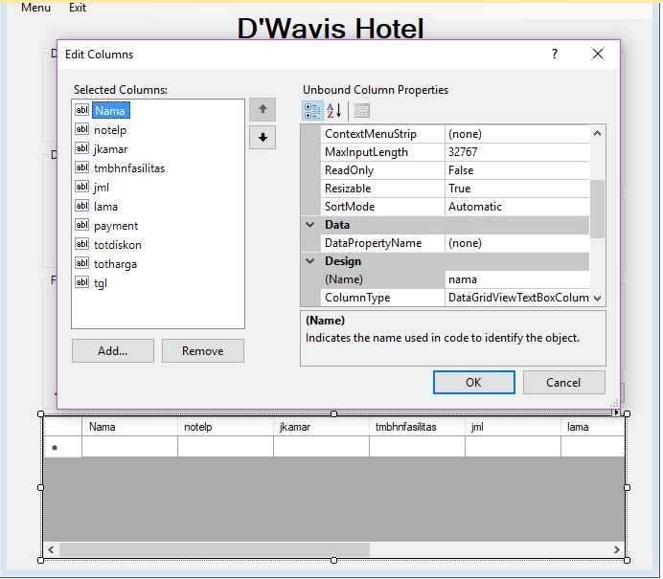Click the DataGridView smart tag arrow glyph
Image resolution: width=663 pixels, height=579 pixels.
[x=616, y=412]
